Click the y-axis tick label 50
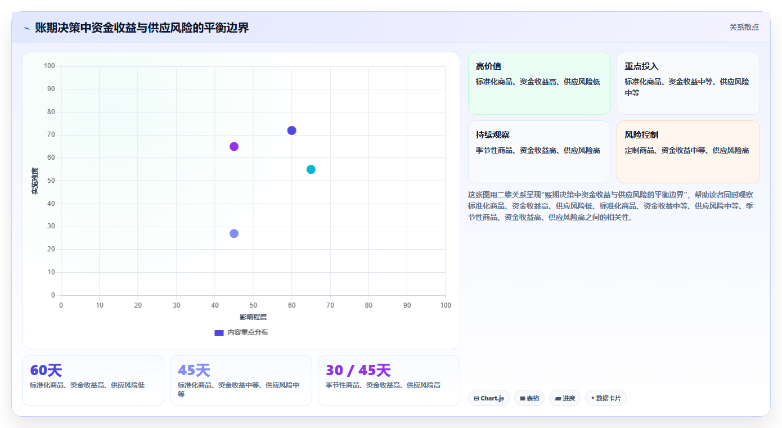This screenshot has width=782, height=428. tap(51, 181)
